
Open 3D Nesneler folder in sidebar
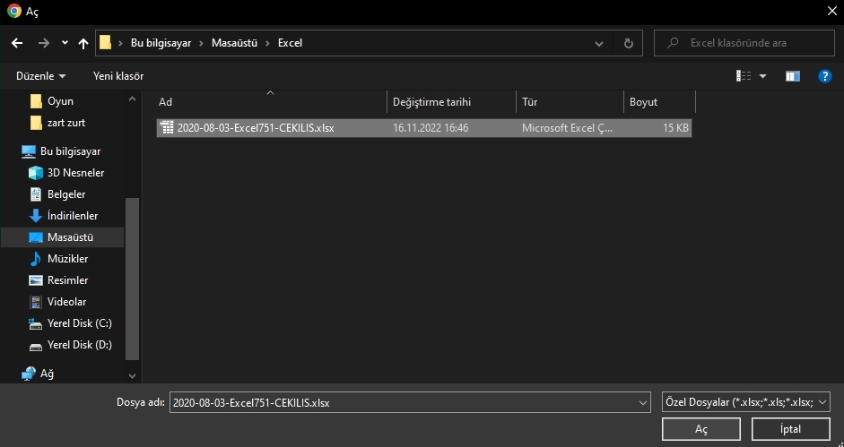click(x=75, y=173)
